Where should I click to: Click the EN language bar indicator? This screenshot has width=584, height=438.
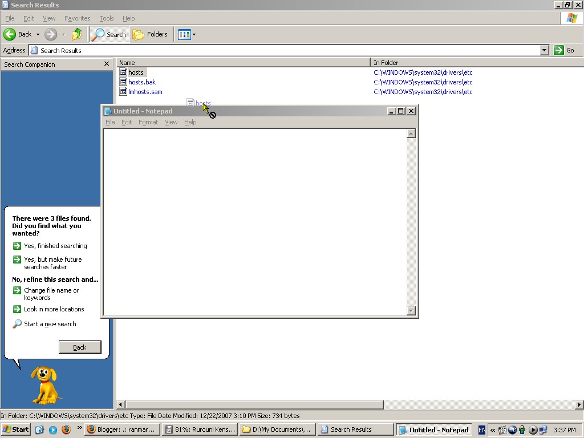coord(481,430)
